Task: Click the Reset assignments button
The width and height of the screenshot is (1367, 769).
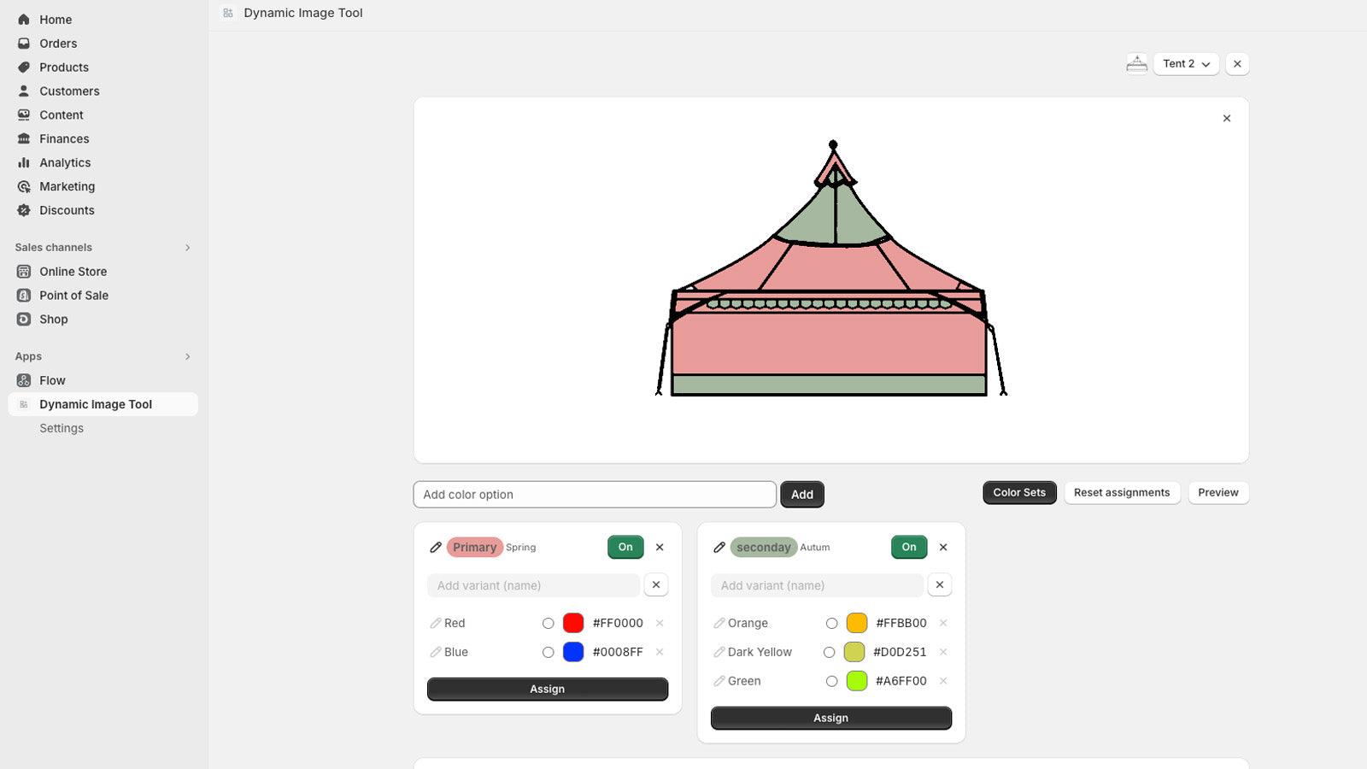Action: (1122, 492)
